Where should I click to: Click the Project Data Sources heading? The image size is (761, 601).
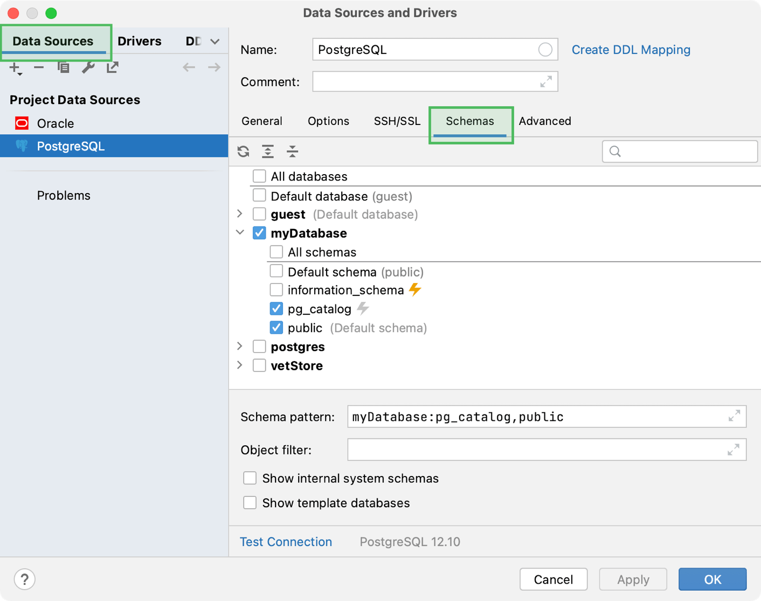[75, 100]
